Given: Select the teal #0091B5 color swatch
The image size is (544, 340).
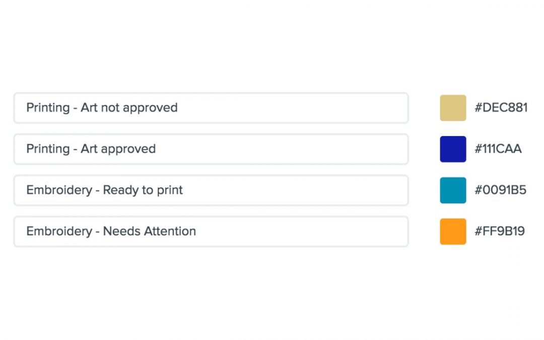Looking at the screenshot, I should pos(453,190).
